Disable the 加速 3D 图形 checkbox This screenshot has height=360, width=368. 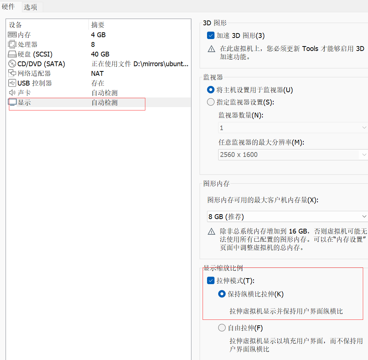click(211, 36)
